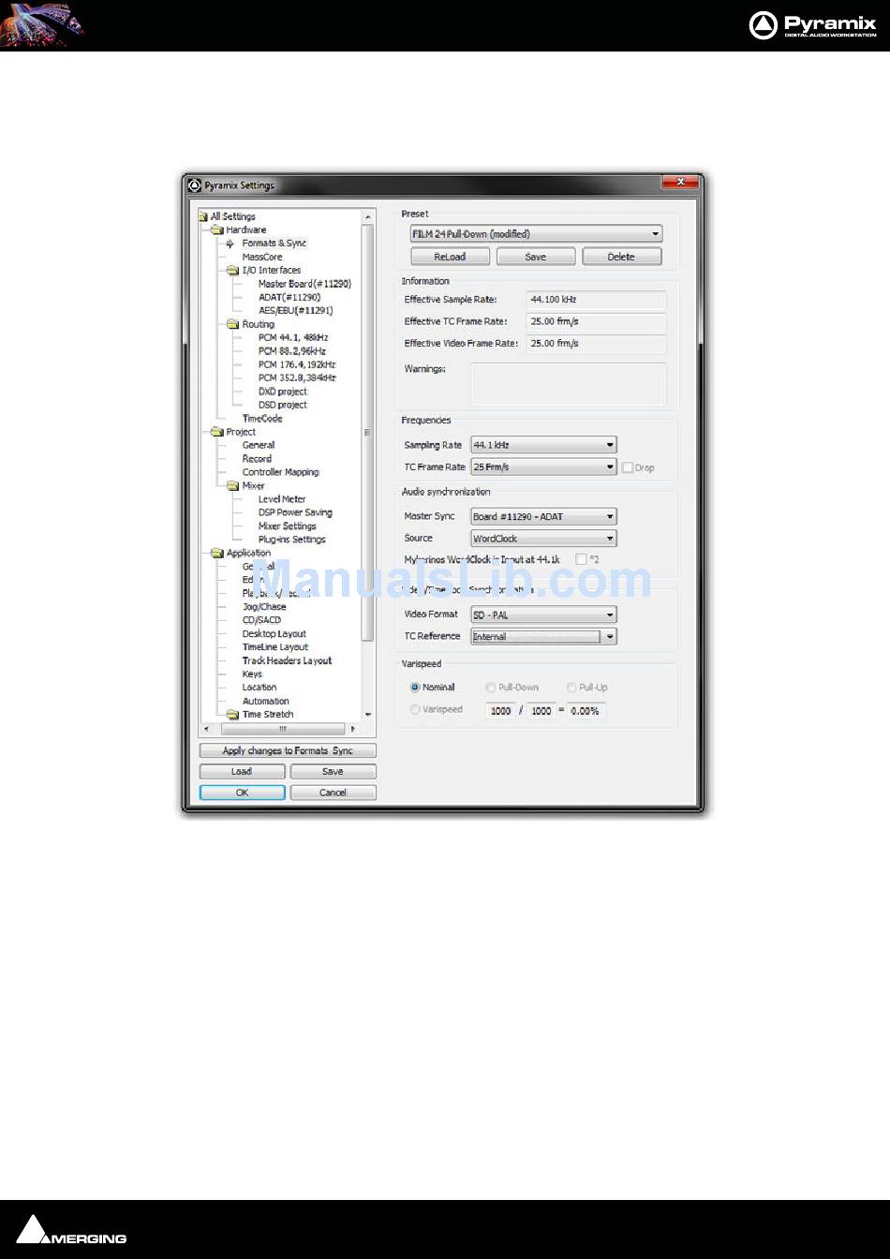
Task: Click the Pyramix Settings title bar icon
Action: point(195,185)
